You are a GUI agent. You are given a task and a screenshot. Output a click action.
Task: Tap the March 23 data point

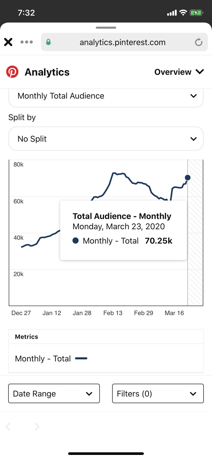coord(188,178)
